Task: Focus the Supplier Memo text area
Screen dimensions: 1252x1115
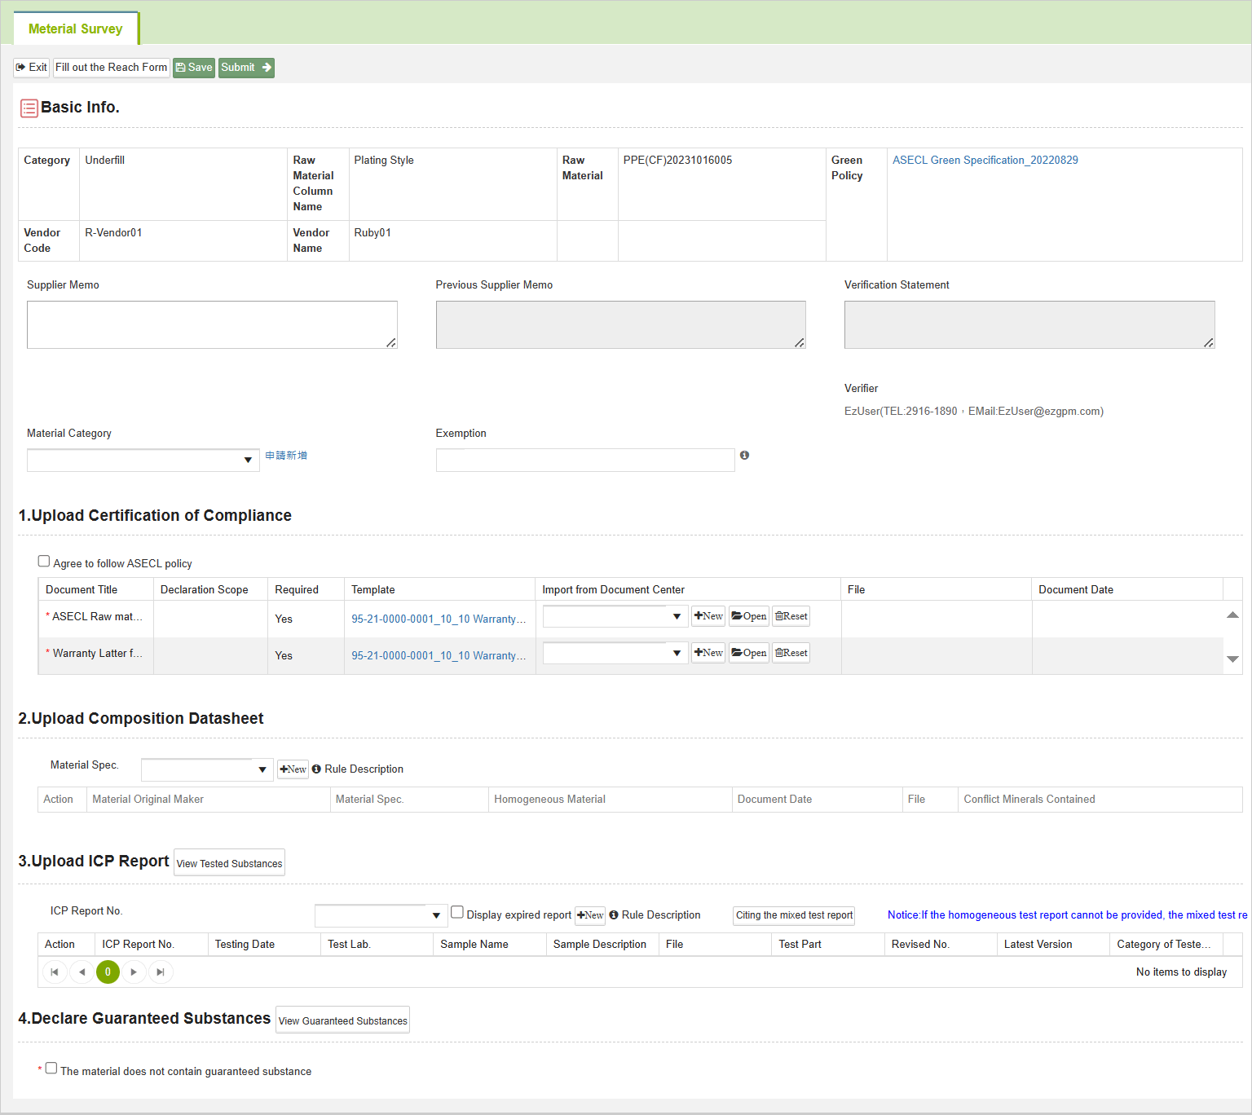Action: click(x=212, y=324)
